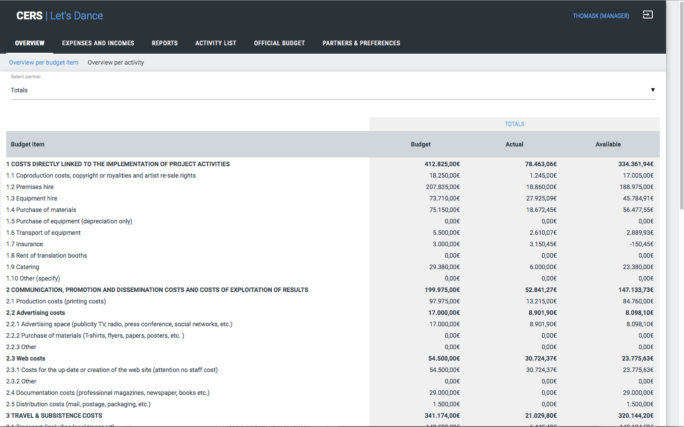Select row 2.1 Production costs (printing costs)
The width and height of the screenshot is (684, 427).
coord(333,301)
